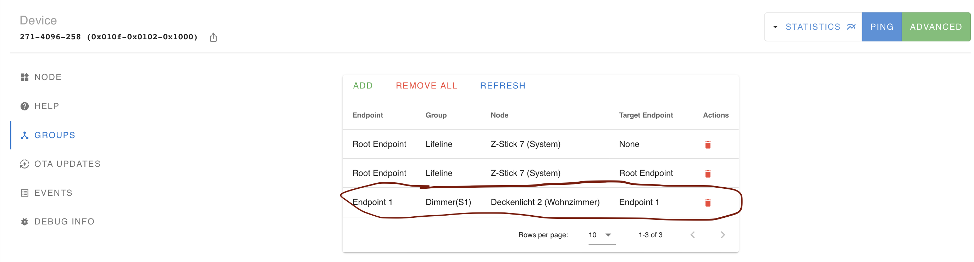Switch to the Groups tab
This screenshot has height=262, width=974.
(x=55, y=135)
